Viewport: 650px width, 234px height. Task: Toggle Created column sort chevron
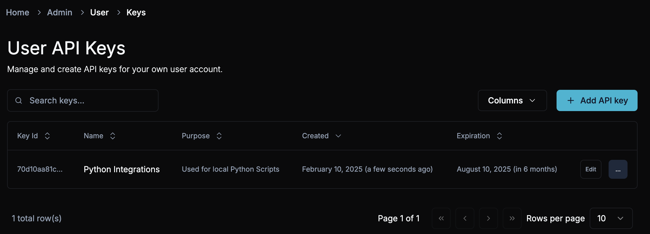pos(338,136)
